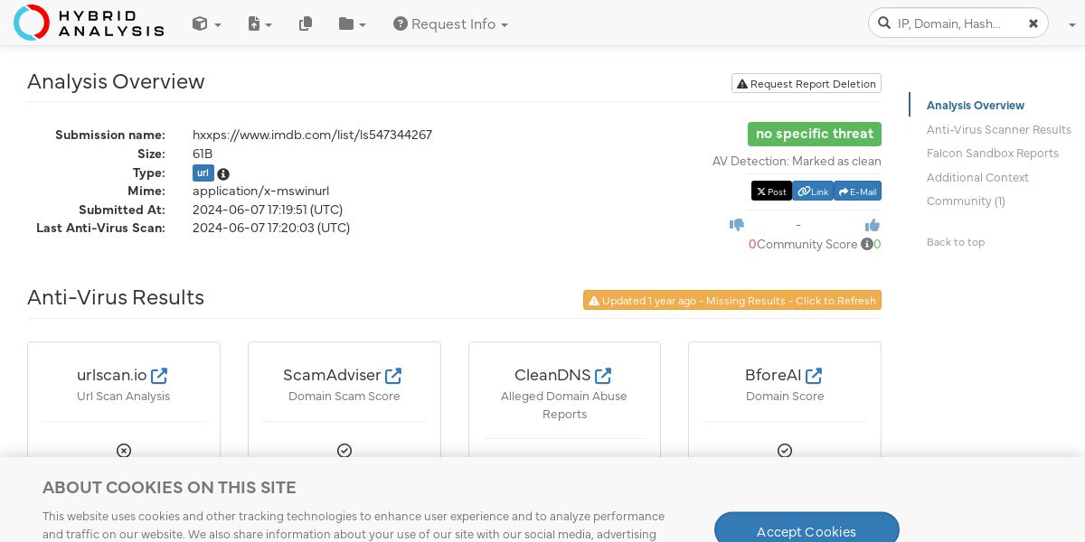Image resolution: width=1085 pixels, height=542 pixels.
Task: Accept Cookies on the banner
Action: point(807,531)
